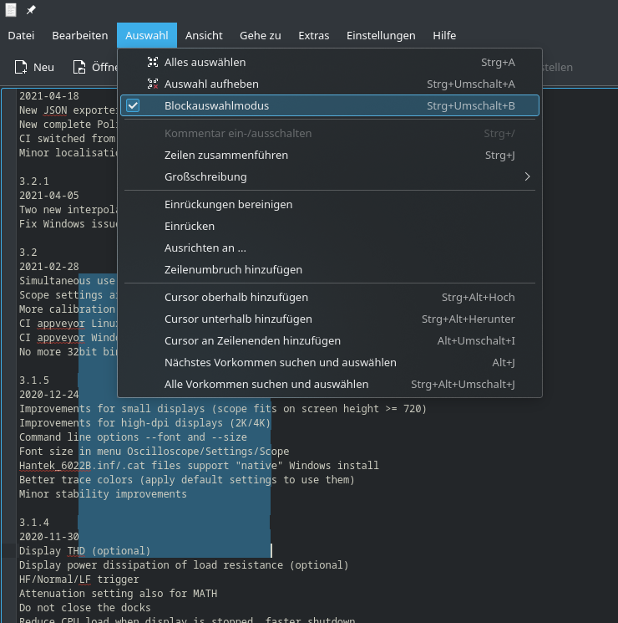Open the Bearbeiten menu
This screenshot has width=618, height=623.
80,35
